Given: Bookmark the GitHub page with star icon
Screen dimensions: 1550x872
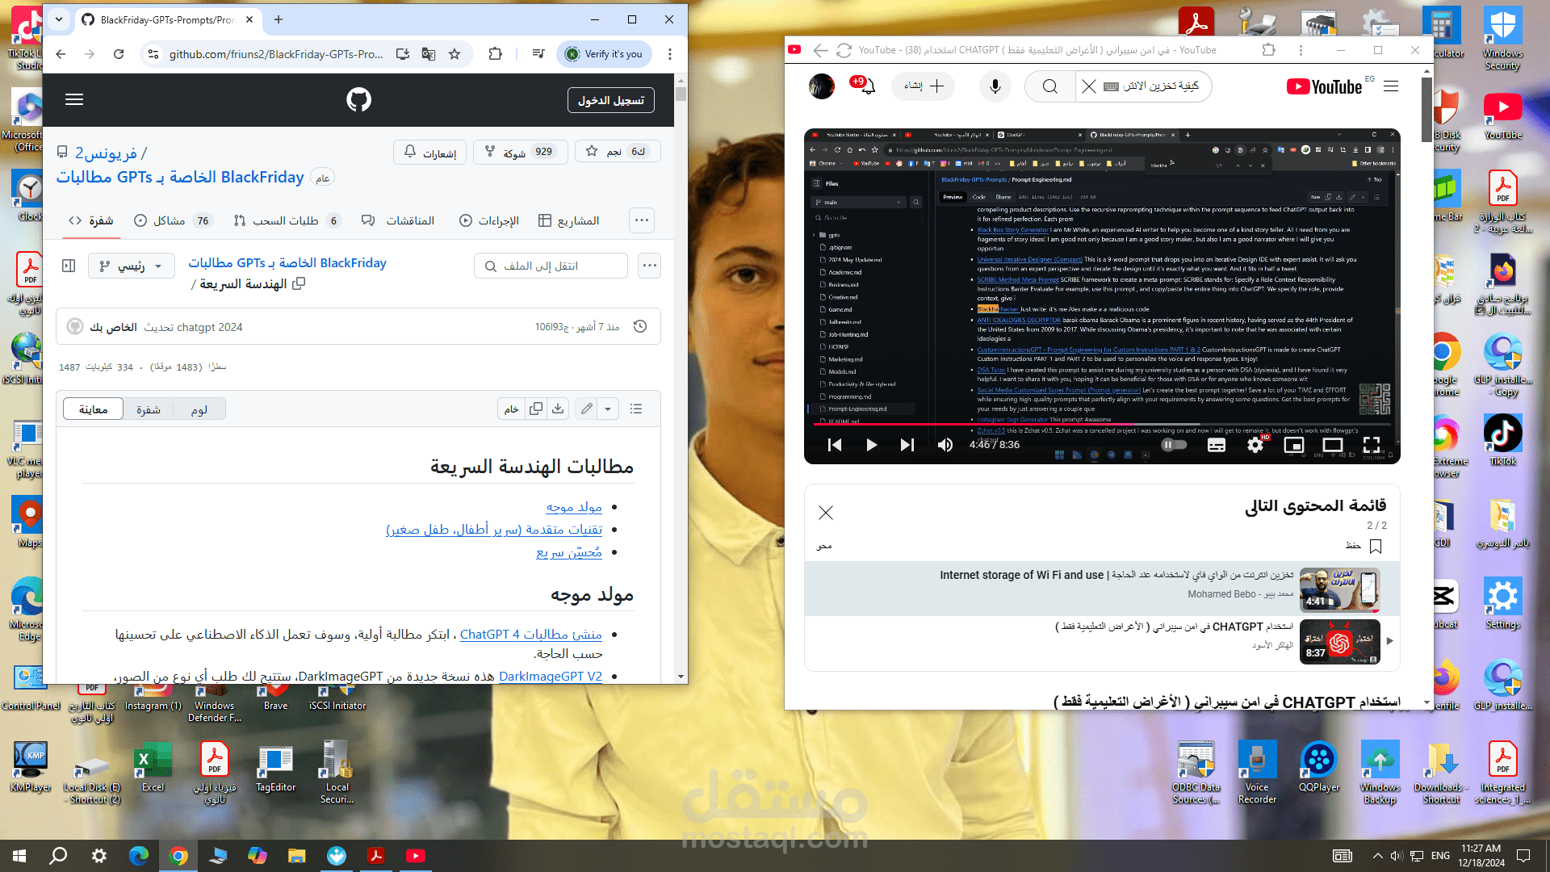Looking at the screenshot, I should click(x=455, y=54).
